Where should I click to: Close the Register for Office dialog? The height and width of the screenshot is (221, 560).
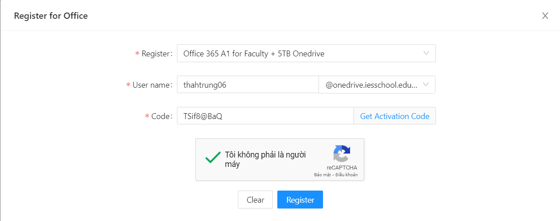tap(545, 16)
